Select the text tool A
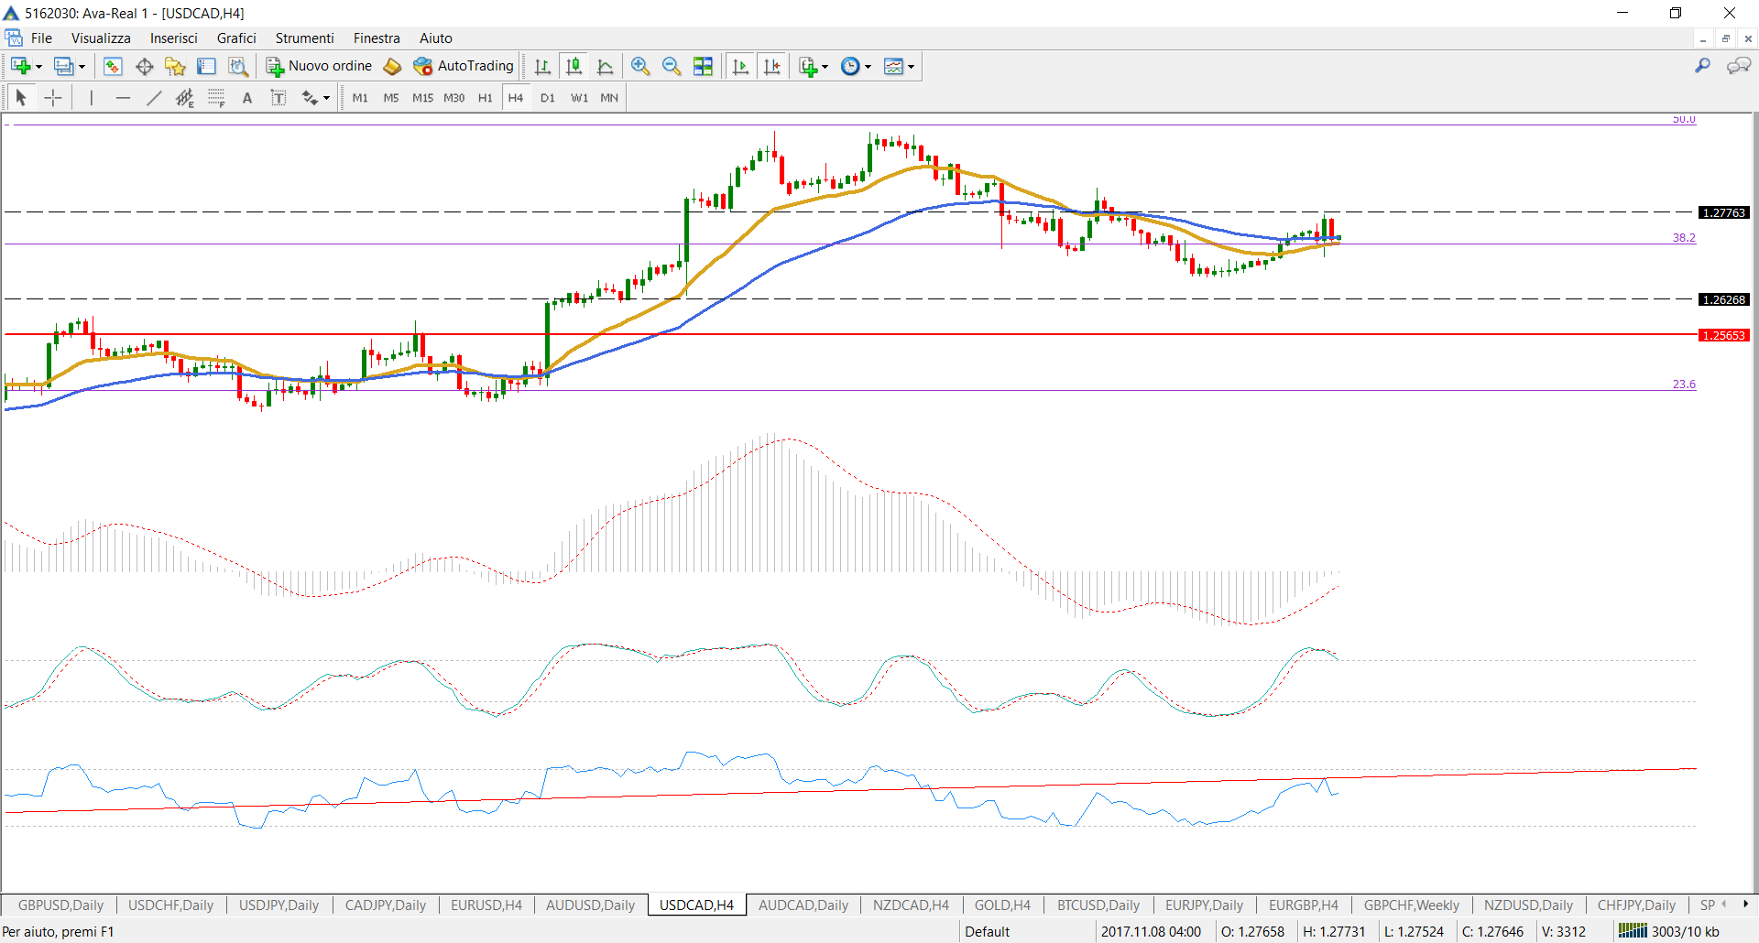 (x=247, y=97)
